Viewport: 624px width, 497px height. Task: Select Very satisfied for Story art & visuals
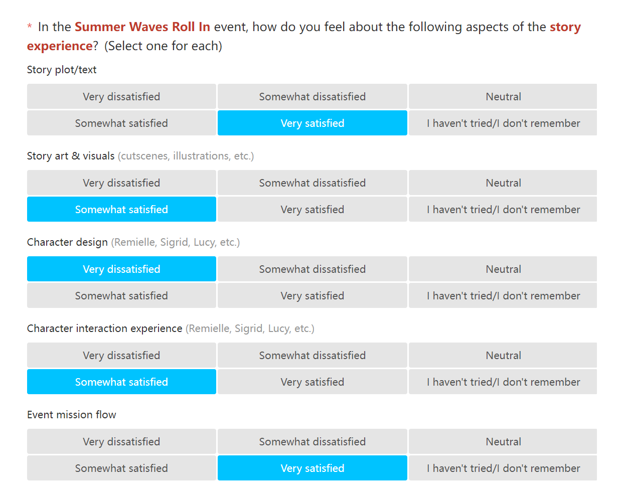tap(313, 209)
